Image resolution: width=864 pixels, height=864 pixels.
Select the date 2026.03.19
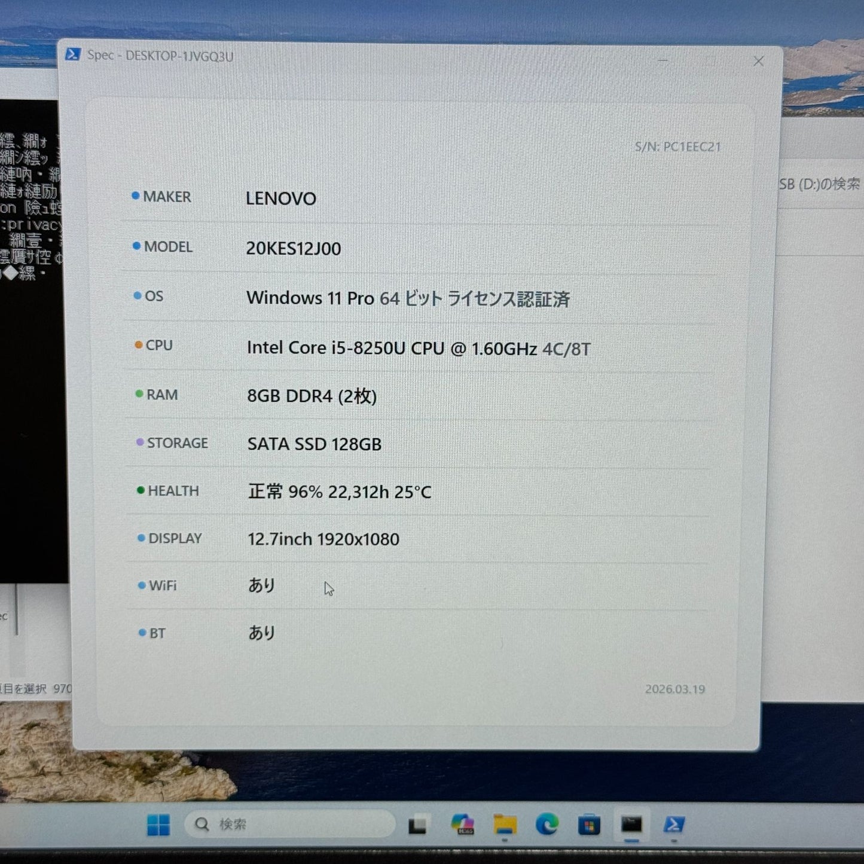tap(675, 689)
